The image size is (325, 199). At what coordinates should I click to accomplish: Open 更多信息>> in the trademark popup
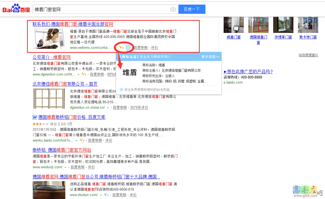click(x=210, y=57)
